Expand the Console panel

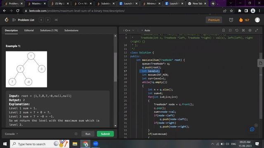point(11,134)
